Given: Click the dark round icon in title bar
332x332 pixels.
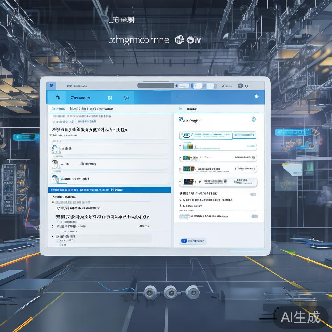Looking at the screenshot, I should pyautogui.click(x=240, y=86).
